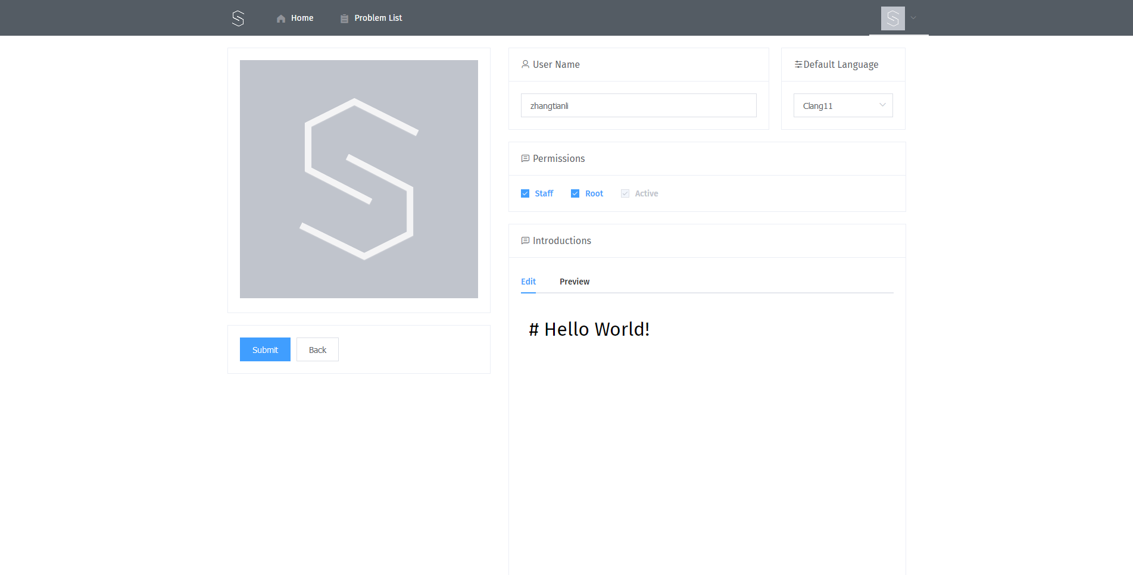Open the Clang11 language dropdown
Viewport: 1133px width, 575px height.
pyautogui.click(x=842, y=105)
